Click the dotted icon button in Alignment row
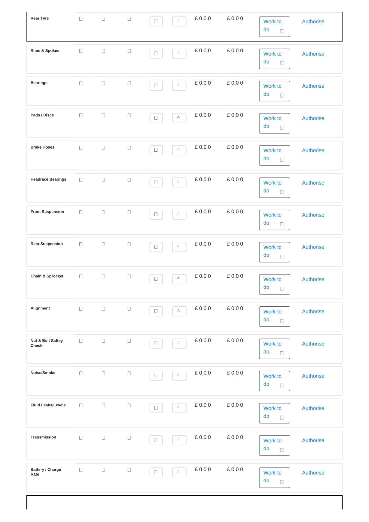The height and width of the screenshot is (522, 369). point(179,311)
